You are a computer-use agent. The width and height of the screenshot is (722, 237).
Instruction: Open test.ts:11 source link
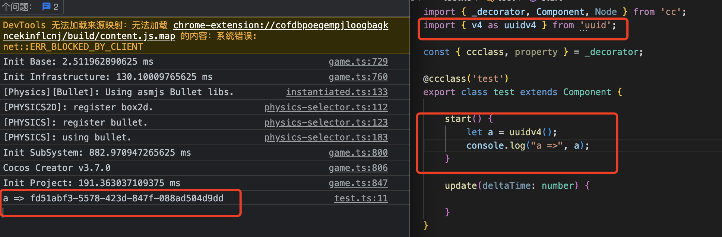click(361, 198)
